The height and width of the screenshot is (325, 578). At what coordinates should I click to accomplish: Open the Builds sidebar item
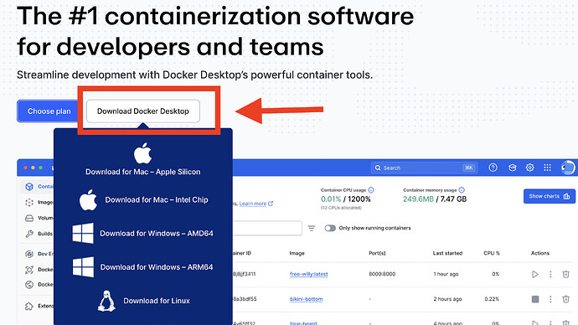(39, 234)
